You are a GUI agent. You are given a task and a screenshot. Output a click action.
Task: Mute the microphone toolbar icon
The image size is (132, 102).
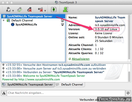pyautogui.click(x=29, y=9)
